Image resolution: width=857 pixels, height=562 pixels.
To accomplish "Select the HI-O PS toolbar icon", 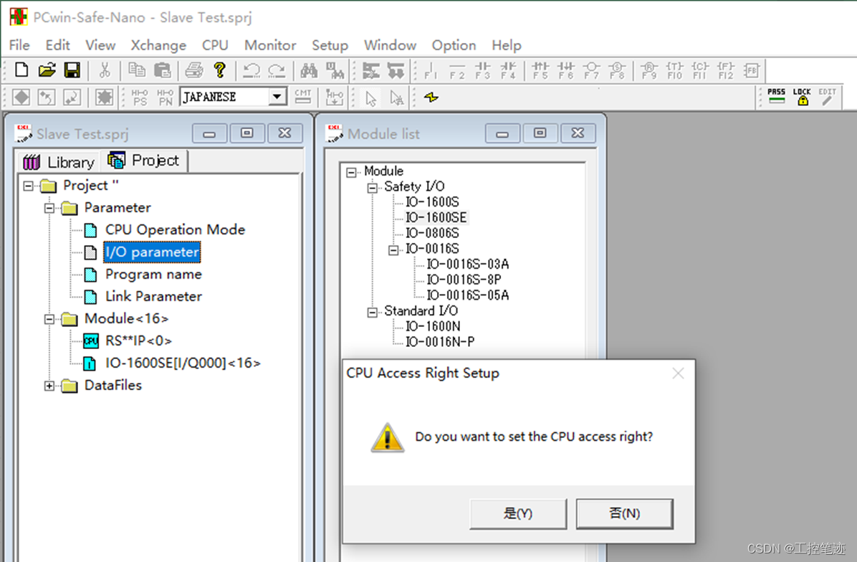I will tap(139, 96).
